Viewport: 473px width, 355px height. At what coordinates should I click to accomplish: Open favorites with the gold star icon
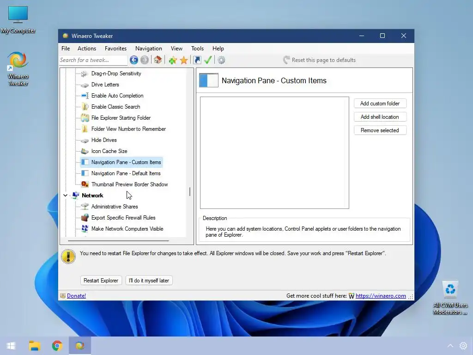pos(184,60)
